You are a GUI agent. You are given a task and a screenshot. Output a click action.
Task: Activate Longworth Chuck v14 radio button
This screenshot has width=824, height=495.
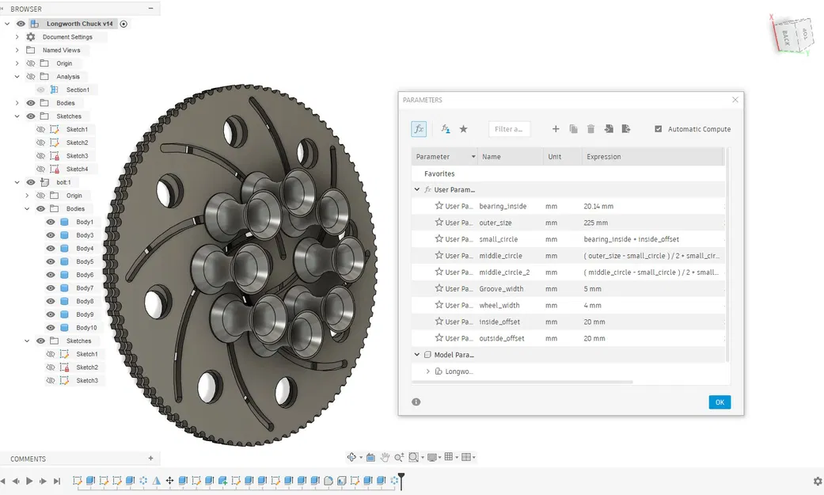123,24
